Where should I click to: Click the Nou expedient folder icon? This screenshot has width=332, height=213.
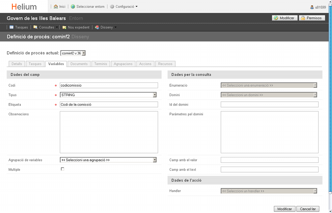coord(64,27)
